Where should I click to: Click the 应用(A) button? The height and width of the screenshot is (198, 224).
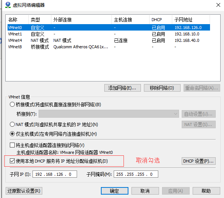click(x=176, y=191)
